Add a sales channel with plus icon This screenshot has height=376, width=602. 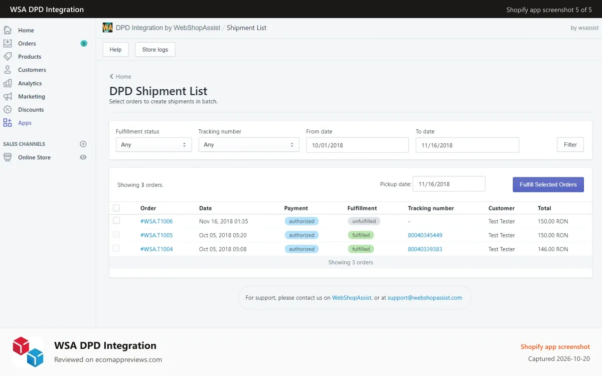click(83, 144)
